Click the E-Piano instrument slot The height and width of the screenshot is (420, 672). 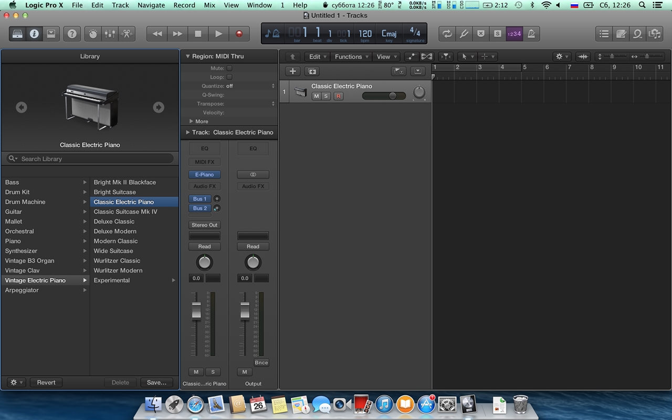coord(205,174)
